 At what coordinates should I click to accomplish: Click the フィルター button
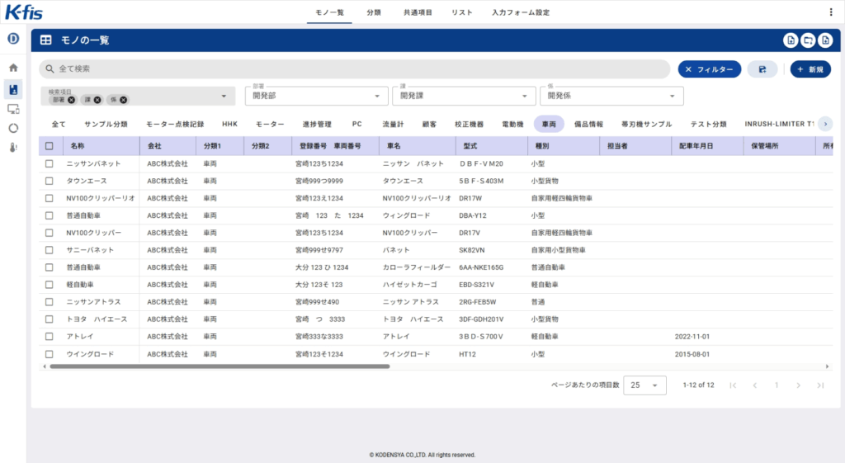[x=709, y=69]
